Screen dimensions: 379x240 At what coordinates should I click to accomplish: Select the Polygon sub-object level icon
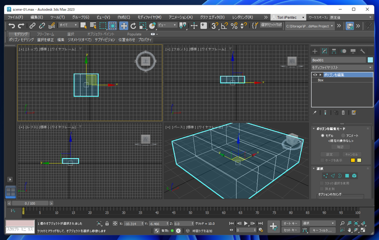pos(347,176)
